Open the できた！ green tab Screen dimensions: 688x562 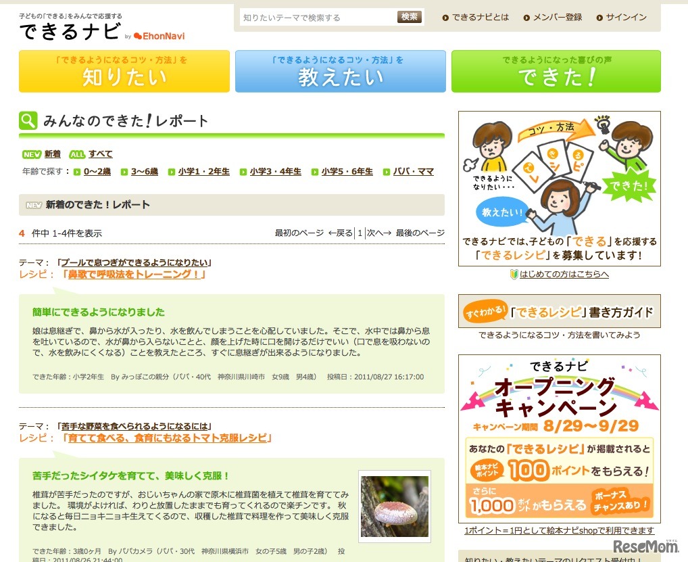556,71
